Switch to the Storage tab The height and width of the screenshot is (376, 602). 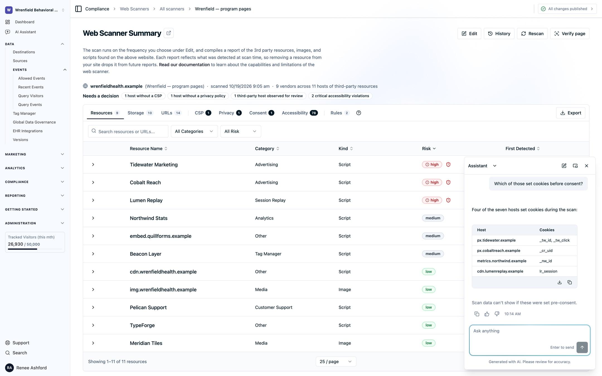point(140,113)
